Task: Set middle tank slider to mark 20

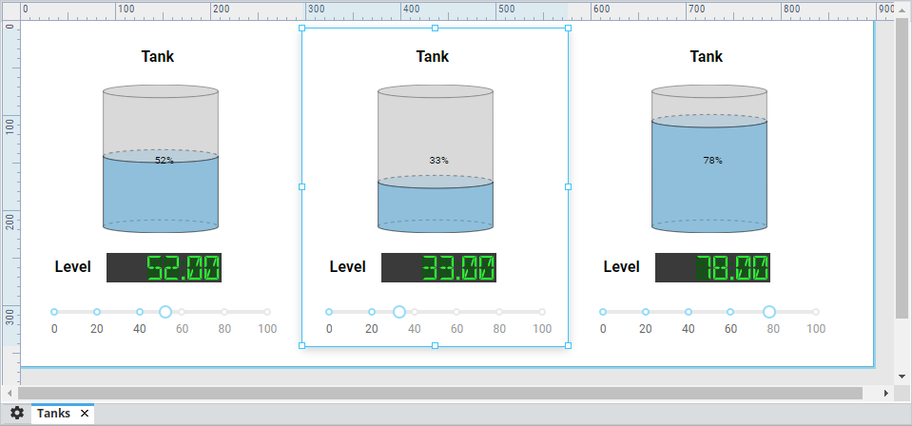Action: [x=372, y=312]
